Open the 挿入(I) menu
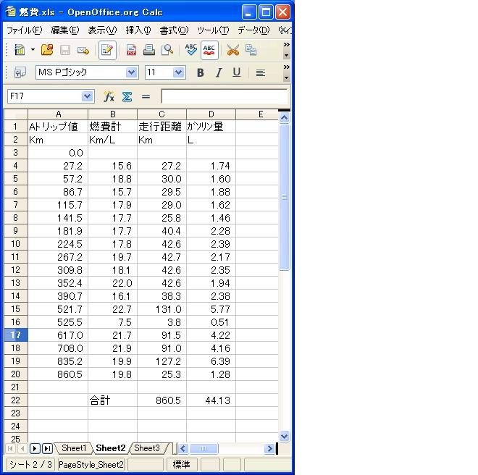 point(138,30)
